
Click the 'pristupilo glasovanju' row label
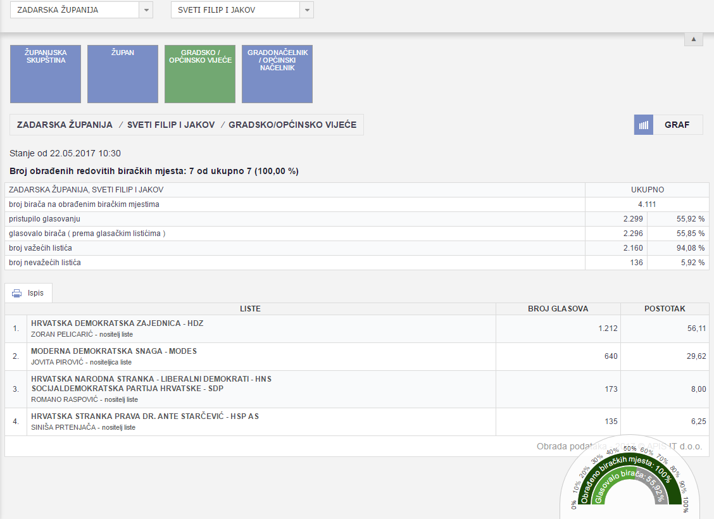[x=44, y=219]
